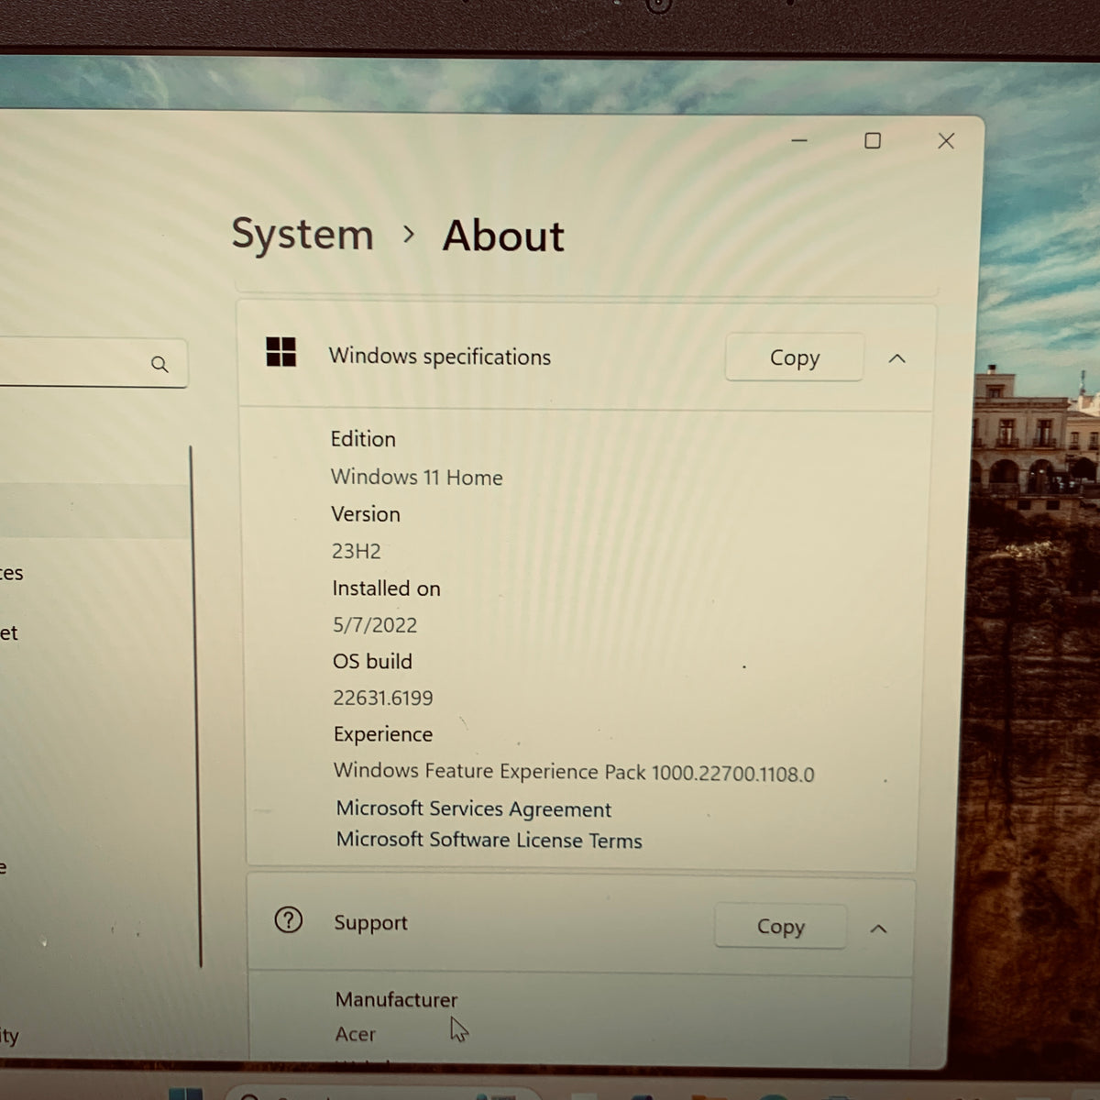This screenshot has width=1100, height=1100.
Task: Click the About page heading
Action: tap(503, 236)
